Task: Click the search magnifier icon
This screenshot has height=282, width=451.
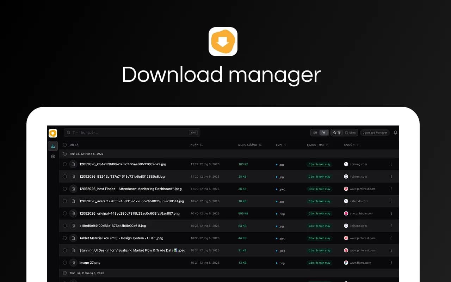Action: 69,133
